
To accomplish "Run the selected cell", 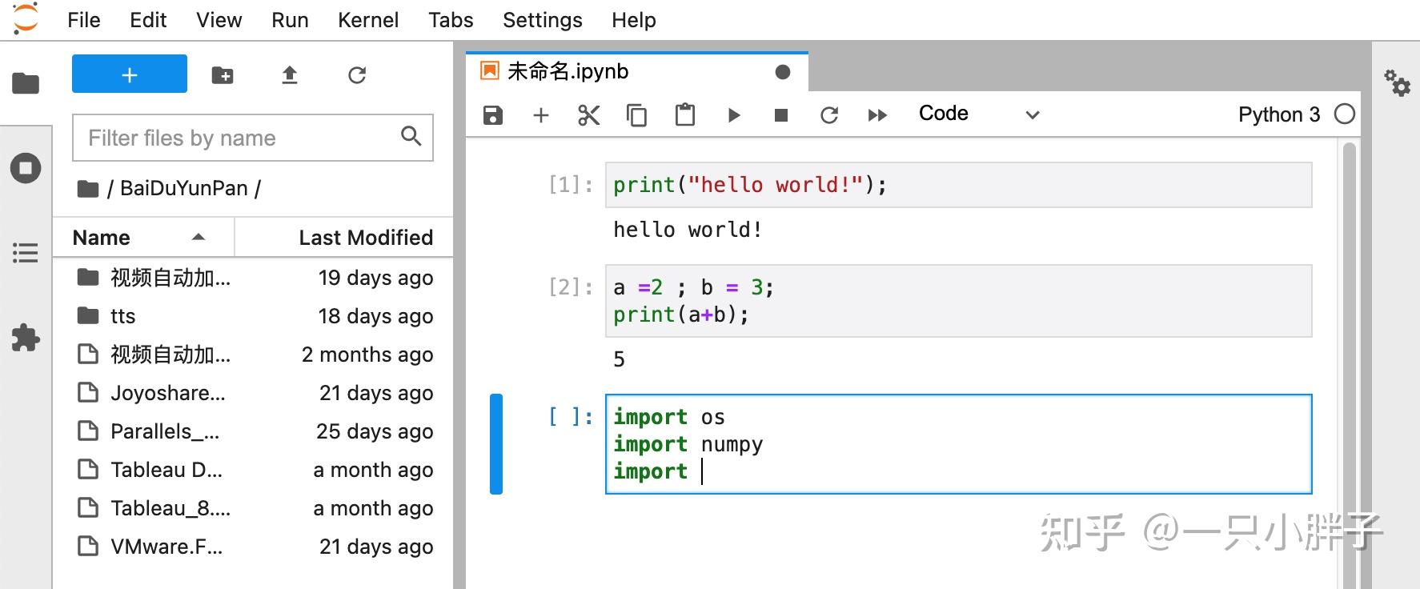I will click(733, 115).
